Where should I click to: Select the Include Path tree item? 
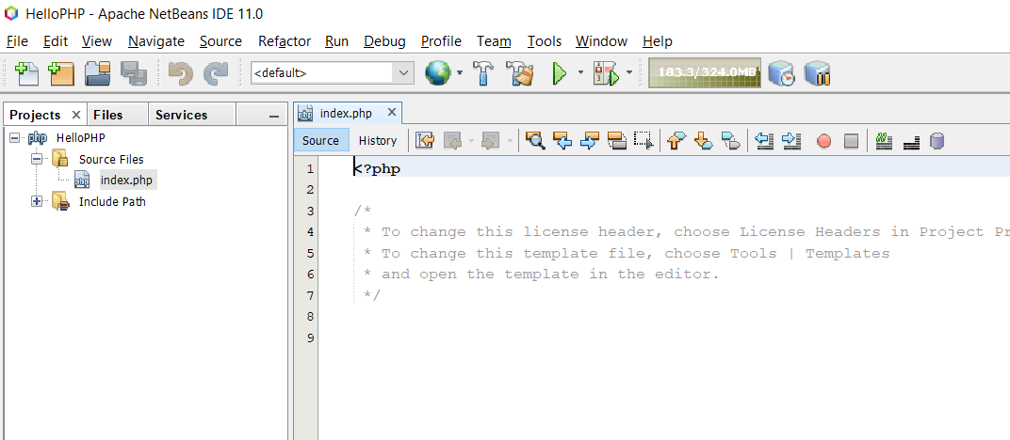[x=112, y=201]
